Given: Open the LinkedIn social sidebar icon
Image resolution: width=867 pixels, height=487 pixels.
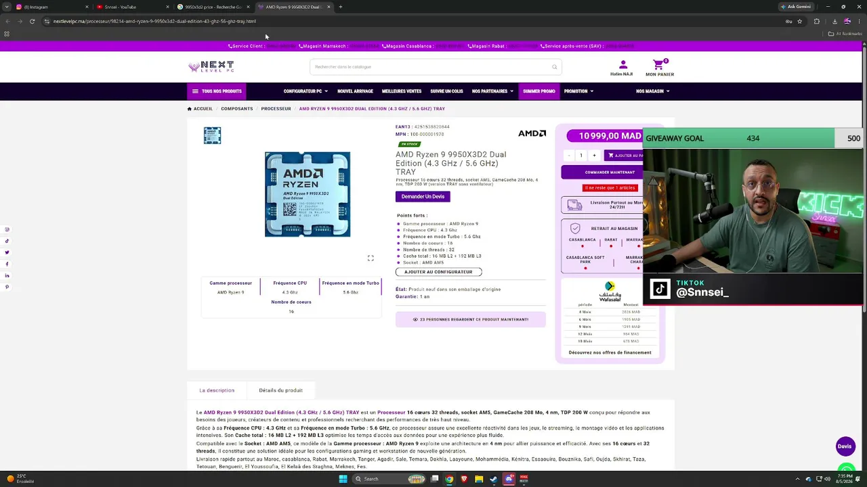Looking at the screenshot, I should [7, 275].
